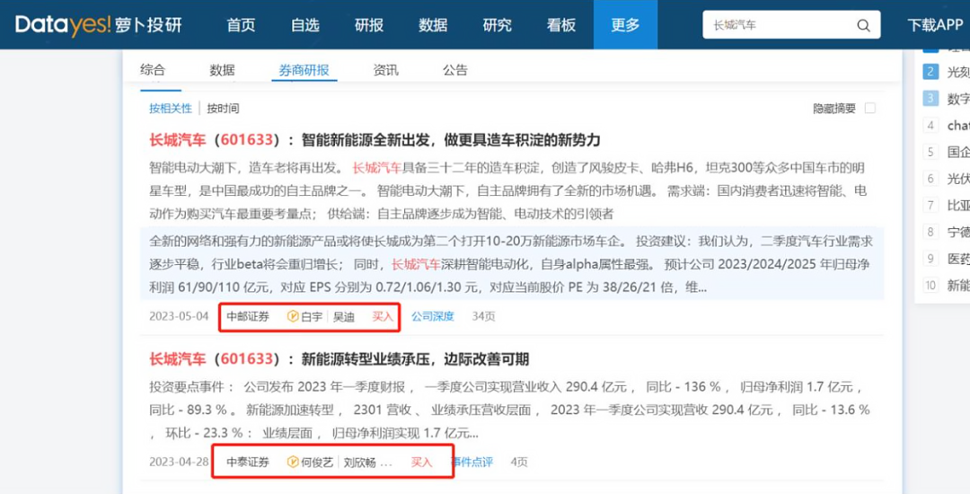Click the 事件点评 report type tag
Image resolution: width=970 pixels, height=494 pixels.
tap(473, 462)
